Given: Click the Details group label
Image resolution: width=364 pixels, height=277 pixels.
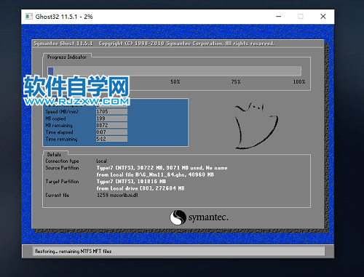Looking at the screenshot, I should click(x=54, y=154).
